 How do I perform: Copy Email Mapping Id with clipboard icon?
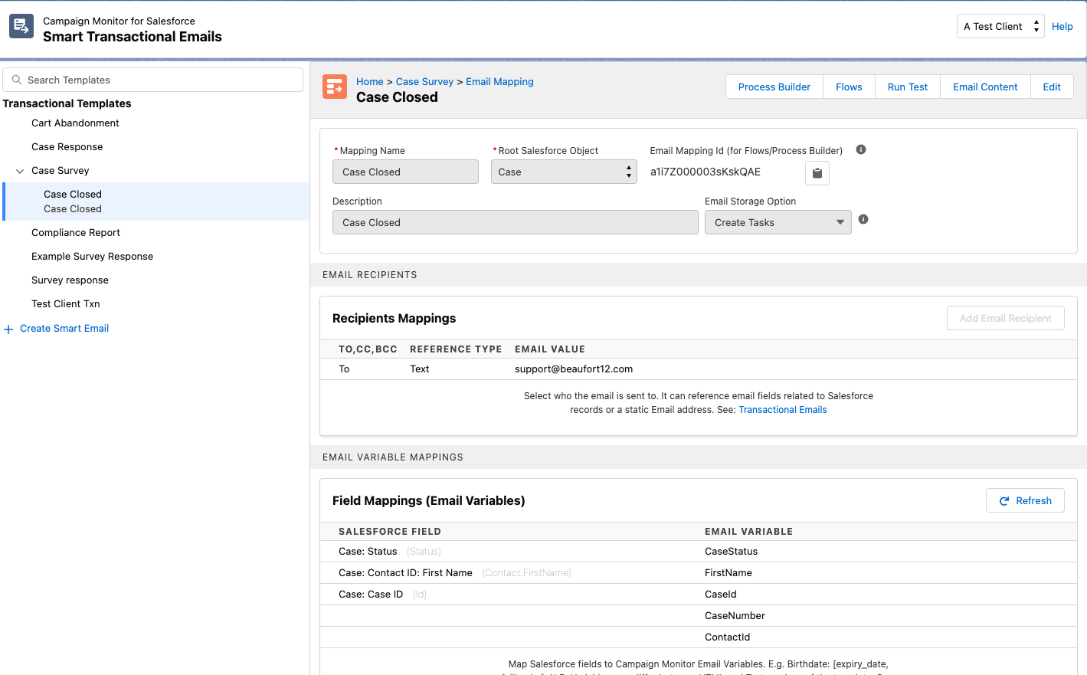pyautogui.click(x=817, y=173)
